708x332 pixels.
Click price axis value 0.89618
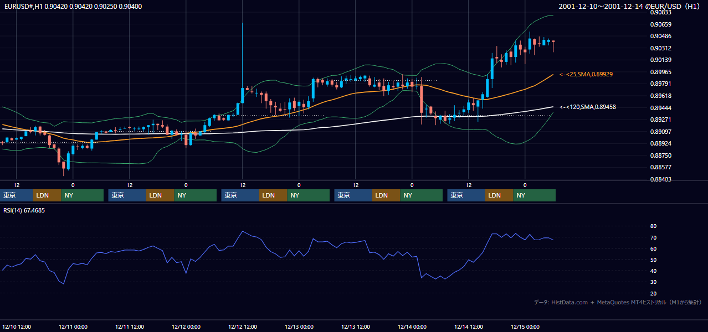(660, 96)
